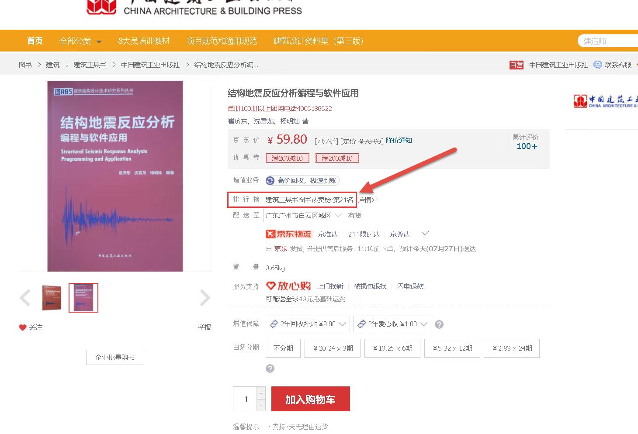Open the 2年爱心收 ¥1.00 dropdown
The image size is (638, 434).
coord(392,324)
